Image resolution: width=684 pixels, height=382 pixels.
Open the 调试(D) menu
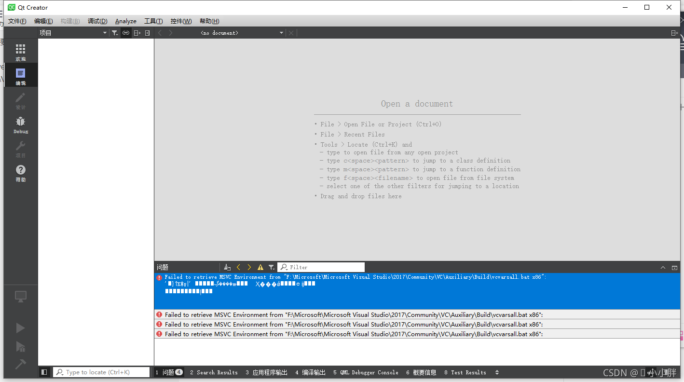pyautogui.click(x=97, y=21)
